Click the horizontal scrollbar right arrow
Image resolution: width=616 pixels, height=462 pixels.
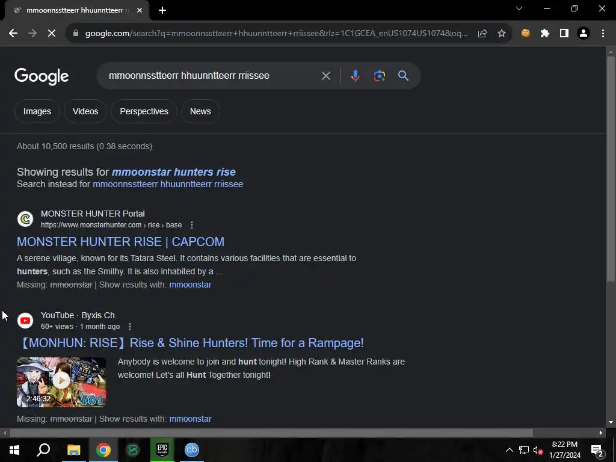601,433
